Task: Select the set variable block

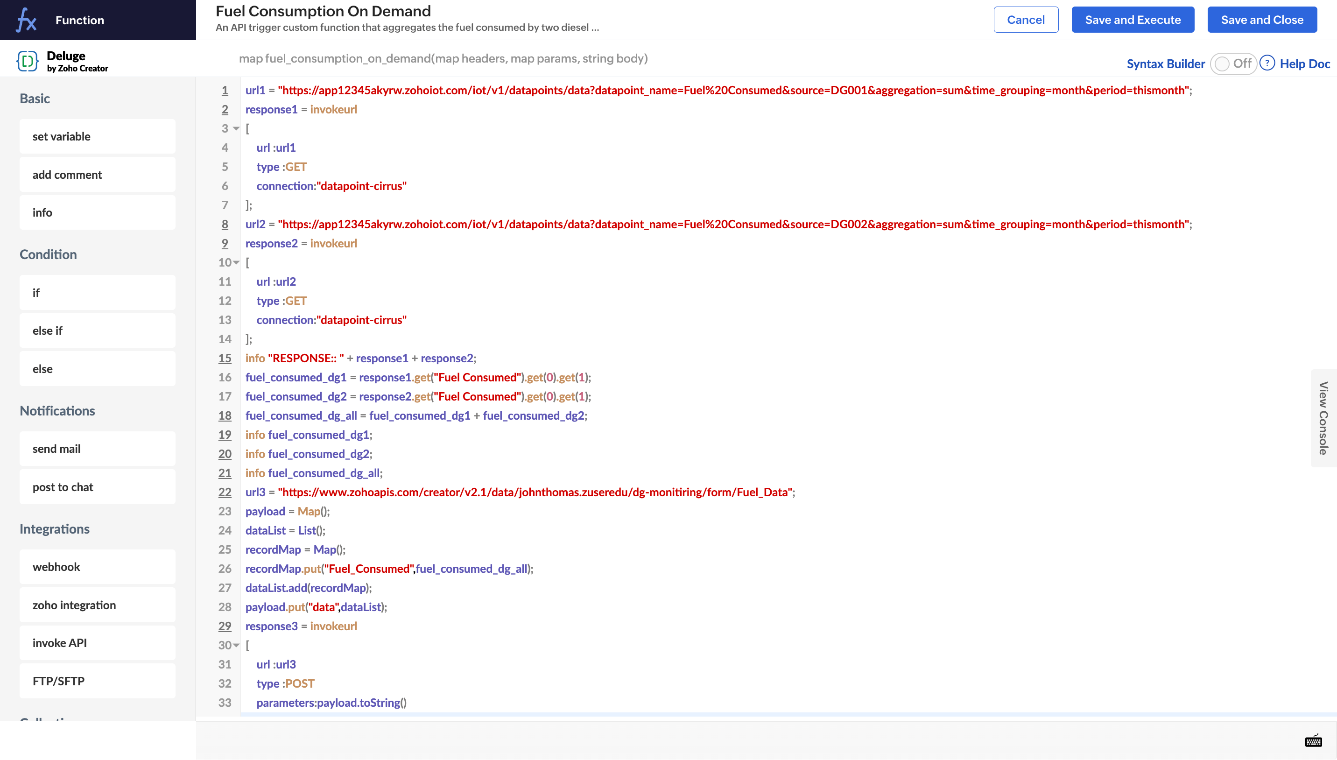Action: (x=98, y=136)
